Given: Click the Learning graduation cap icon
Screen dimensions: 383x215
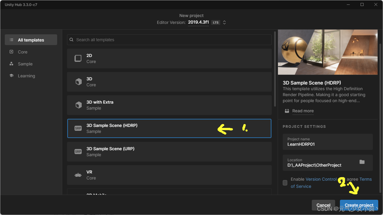Looking at the screenshot, I should [11, 76].
